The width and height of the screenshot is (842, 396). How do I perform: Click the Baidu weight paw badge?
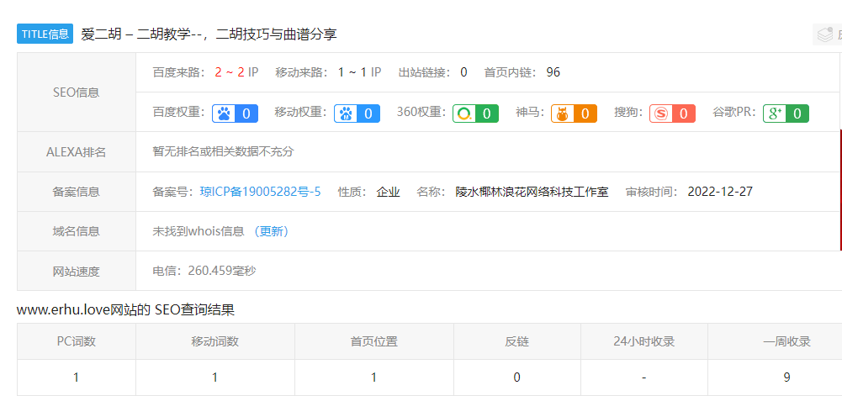point(236,114)
